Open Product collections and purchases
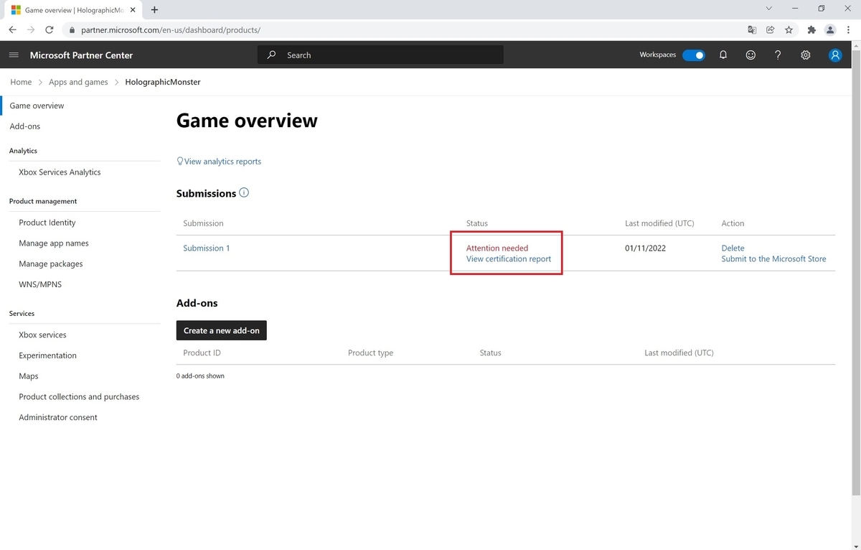861x550 pixels. pos(79,396)
